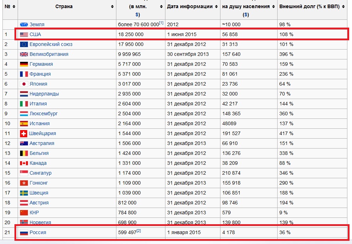Click the United States flag icon

24,34
